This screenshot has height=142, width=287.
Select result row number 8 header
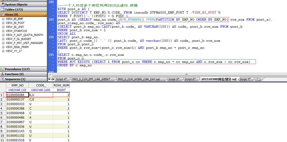[3, 127]
